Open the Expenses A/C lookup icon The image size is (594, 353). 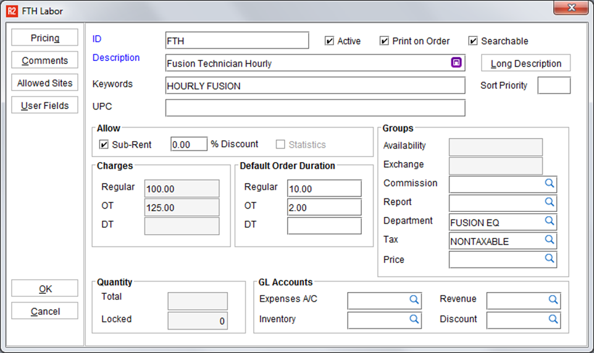(414, 300)
